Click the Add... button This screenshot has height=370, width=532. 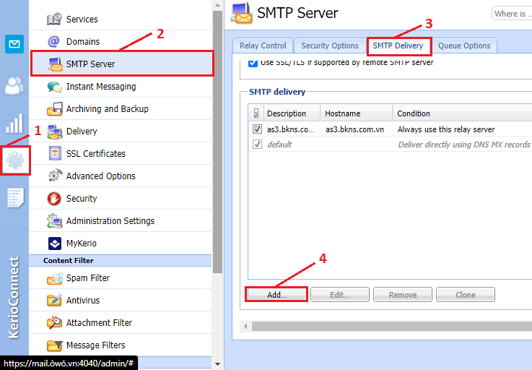(276, 295)
